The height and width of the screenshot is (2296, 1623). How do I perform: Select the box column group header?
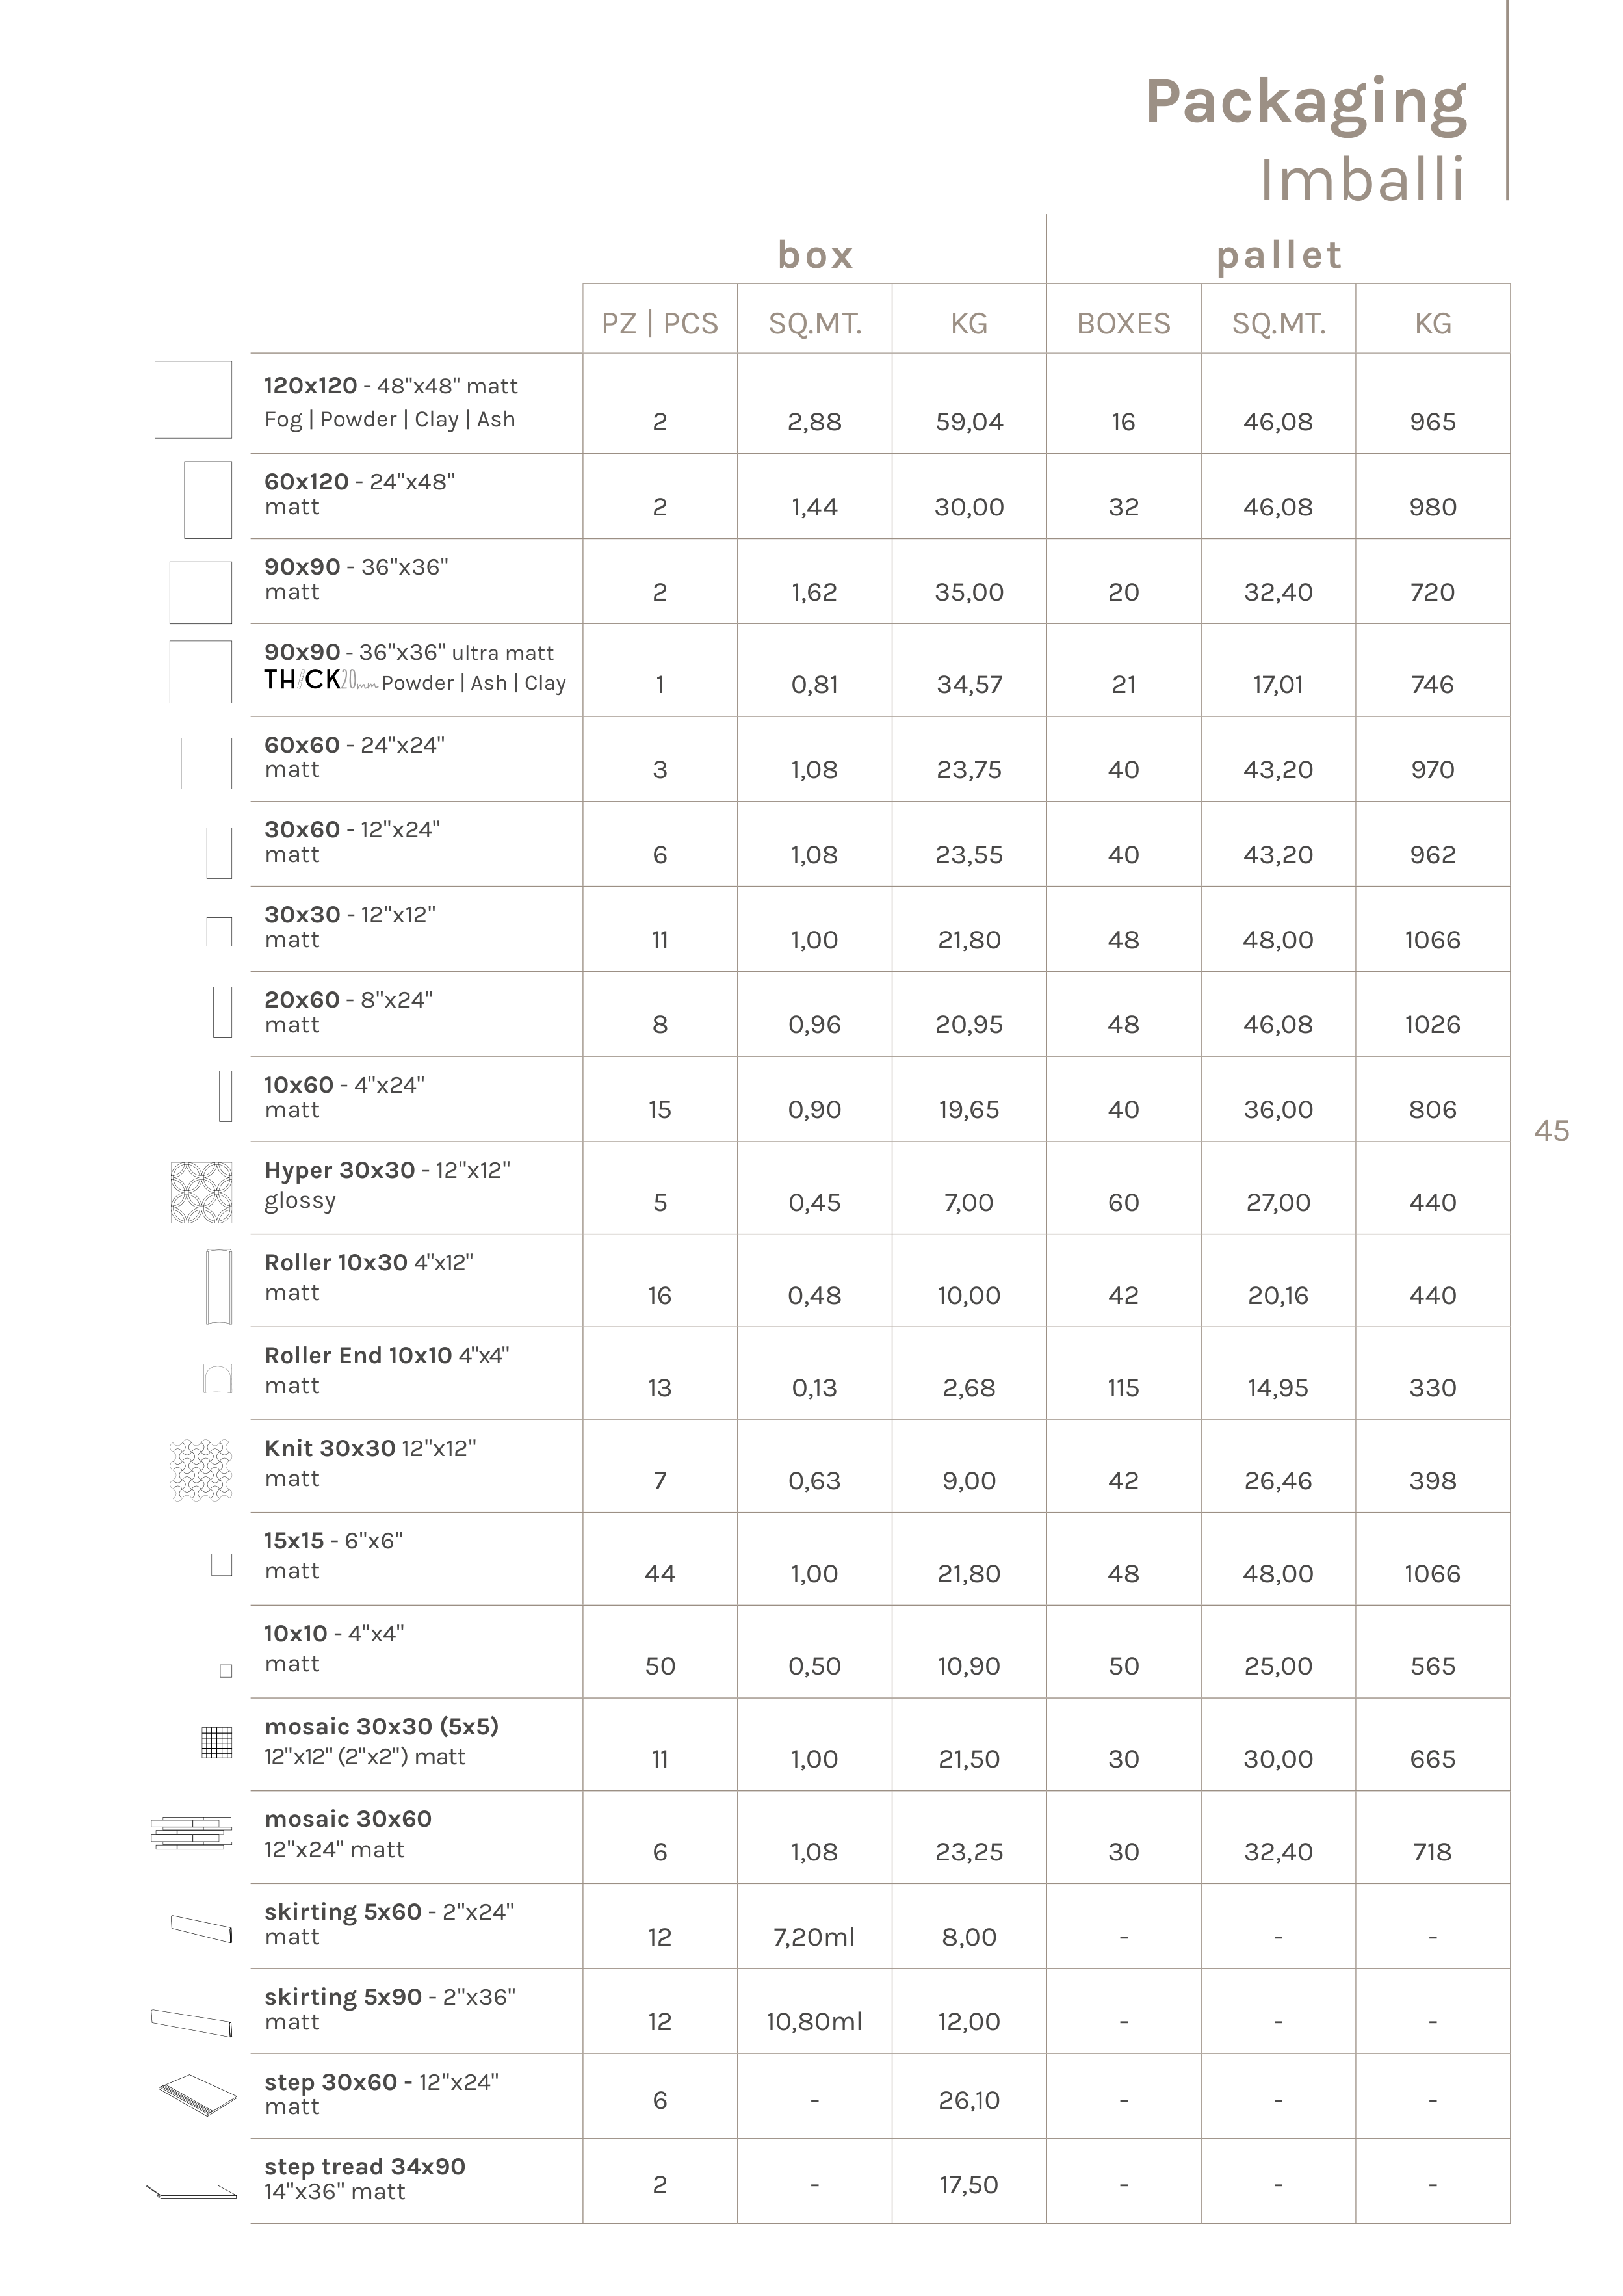[x=815, y=255]
